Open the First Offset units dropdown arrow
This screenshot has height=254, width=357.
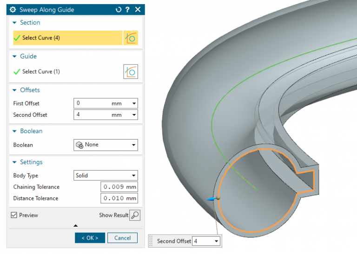tap(134, 104)
